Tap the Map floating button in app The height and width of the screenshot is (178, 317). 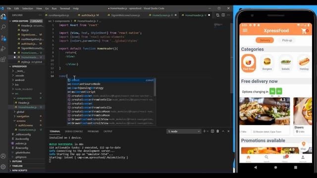304,146
